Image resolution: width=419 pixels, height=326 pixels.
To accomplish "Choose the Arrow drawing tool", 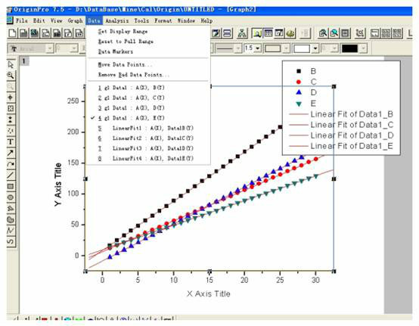I will point(11,153).
